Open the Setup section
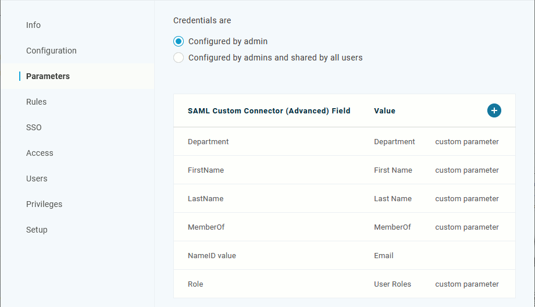 click(x=37, y=230)
